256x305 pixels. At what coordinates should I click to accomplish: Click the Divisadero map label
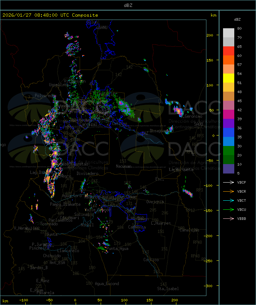pos(87,174)
